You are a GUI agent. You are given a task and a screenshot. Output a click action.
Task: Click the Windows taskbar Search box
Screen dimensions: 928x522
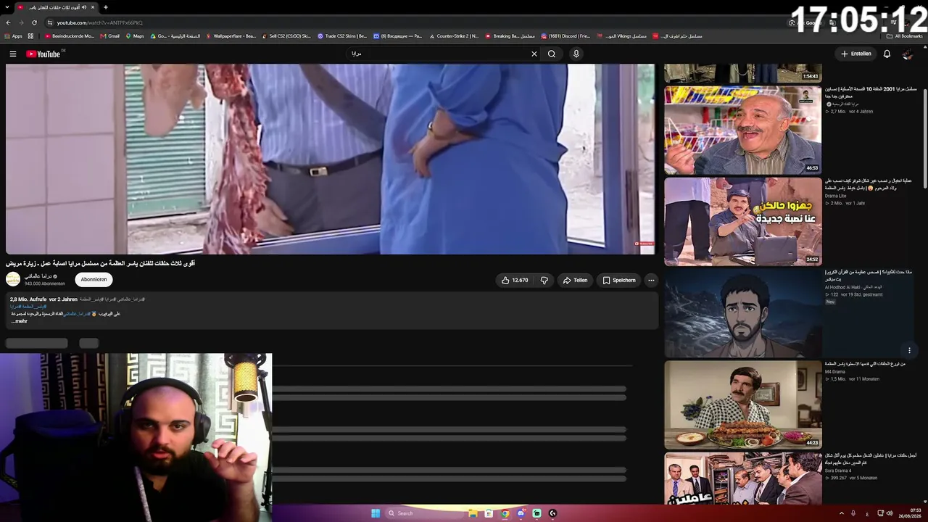423,513
